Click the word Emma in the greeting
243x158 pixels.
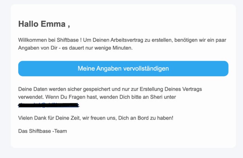pyautogui.click(x=53, y=24)
